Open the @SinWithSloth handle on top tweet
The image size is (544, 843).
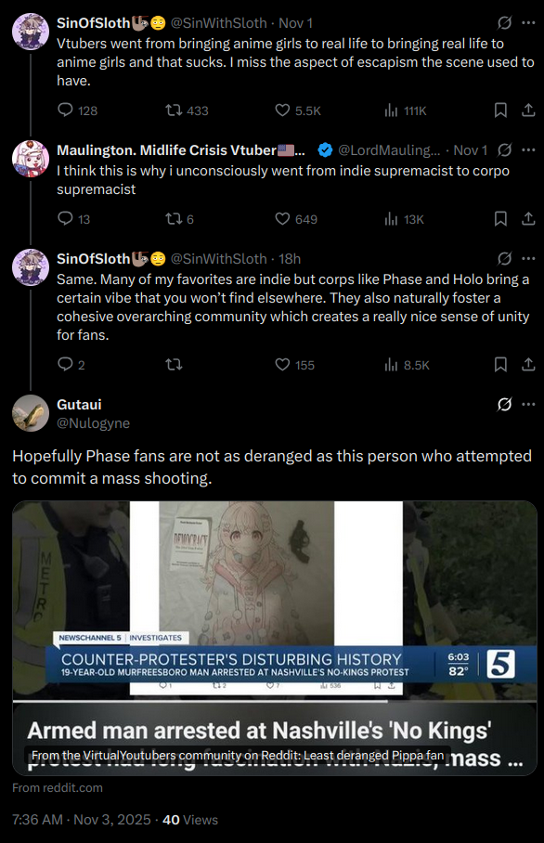[x=219, y=23]
